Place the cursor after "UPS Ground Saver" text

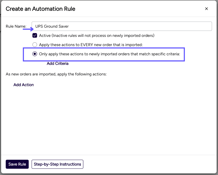point(69,26)
